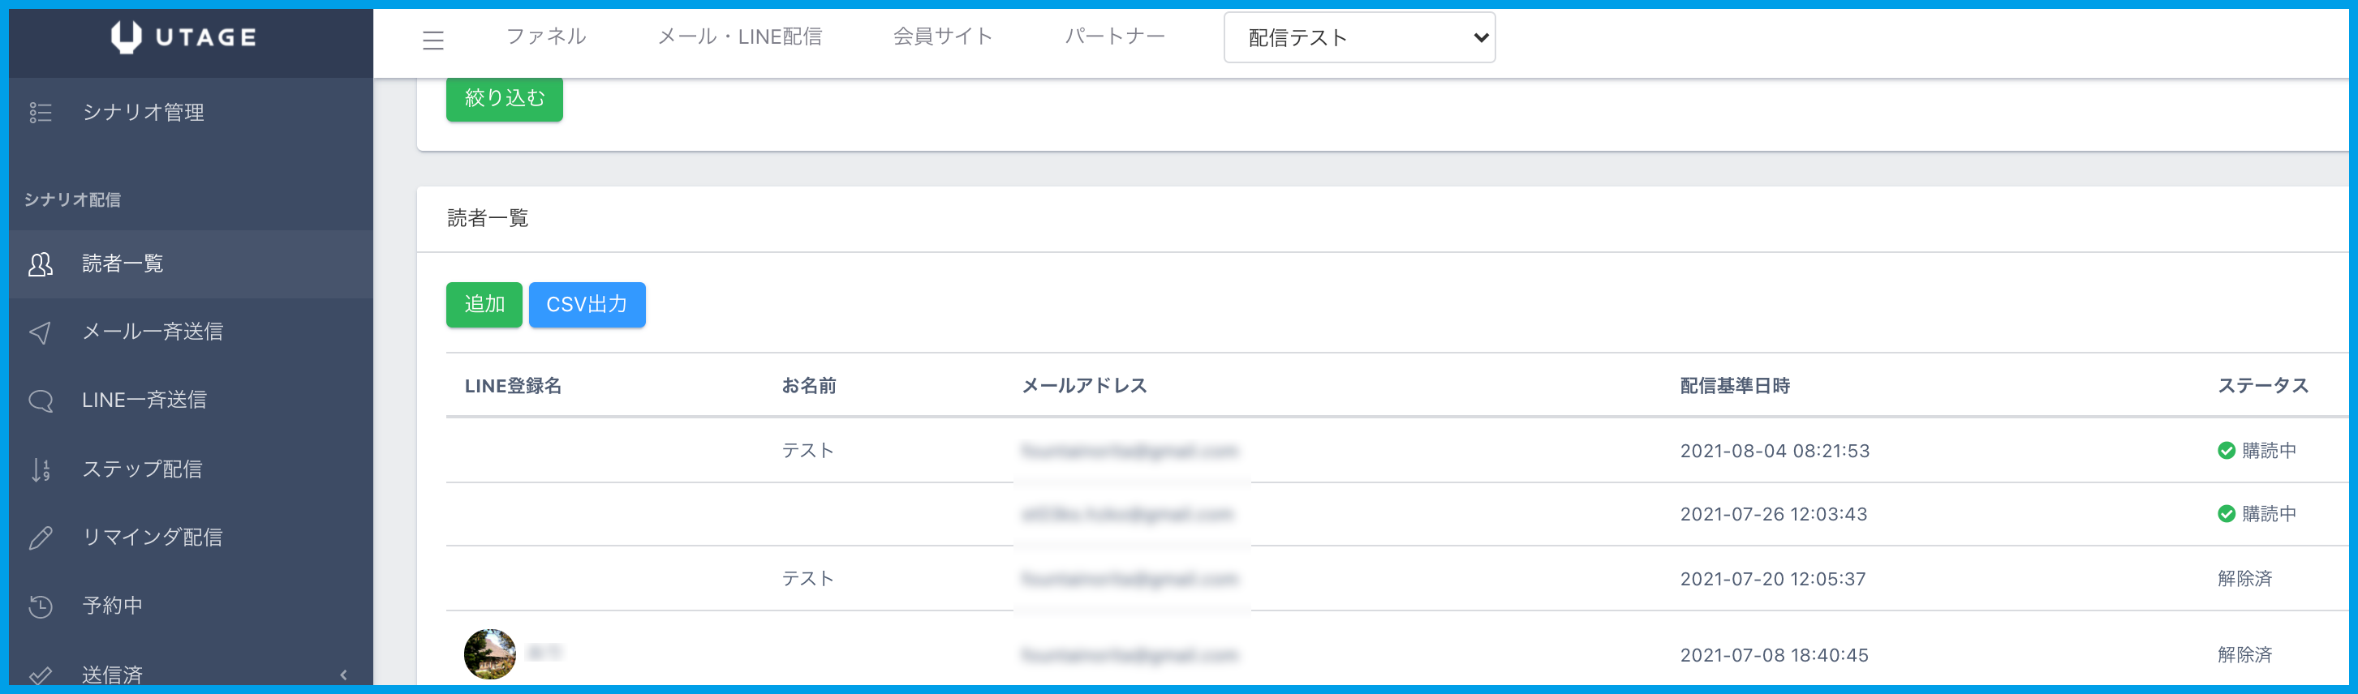Screen dimensions: 2358x694
Task: Click the green 追加 button
Action: tap(484, 305)
